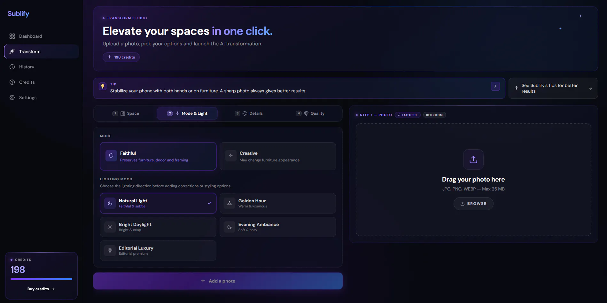Click the credits progress bar
The width and height of the screenshot is (607, 303).
pos(41,279)
